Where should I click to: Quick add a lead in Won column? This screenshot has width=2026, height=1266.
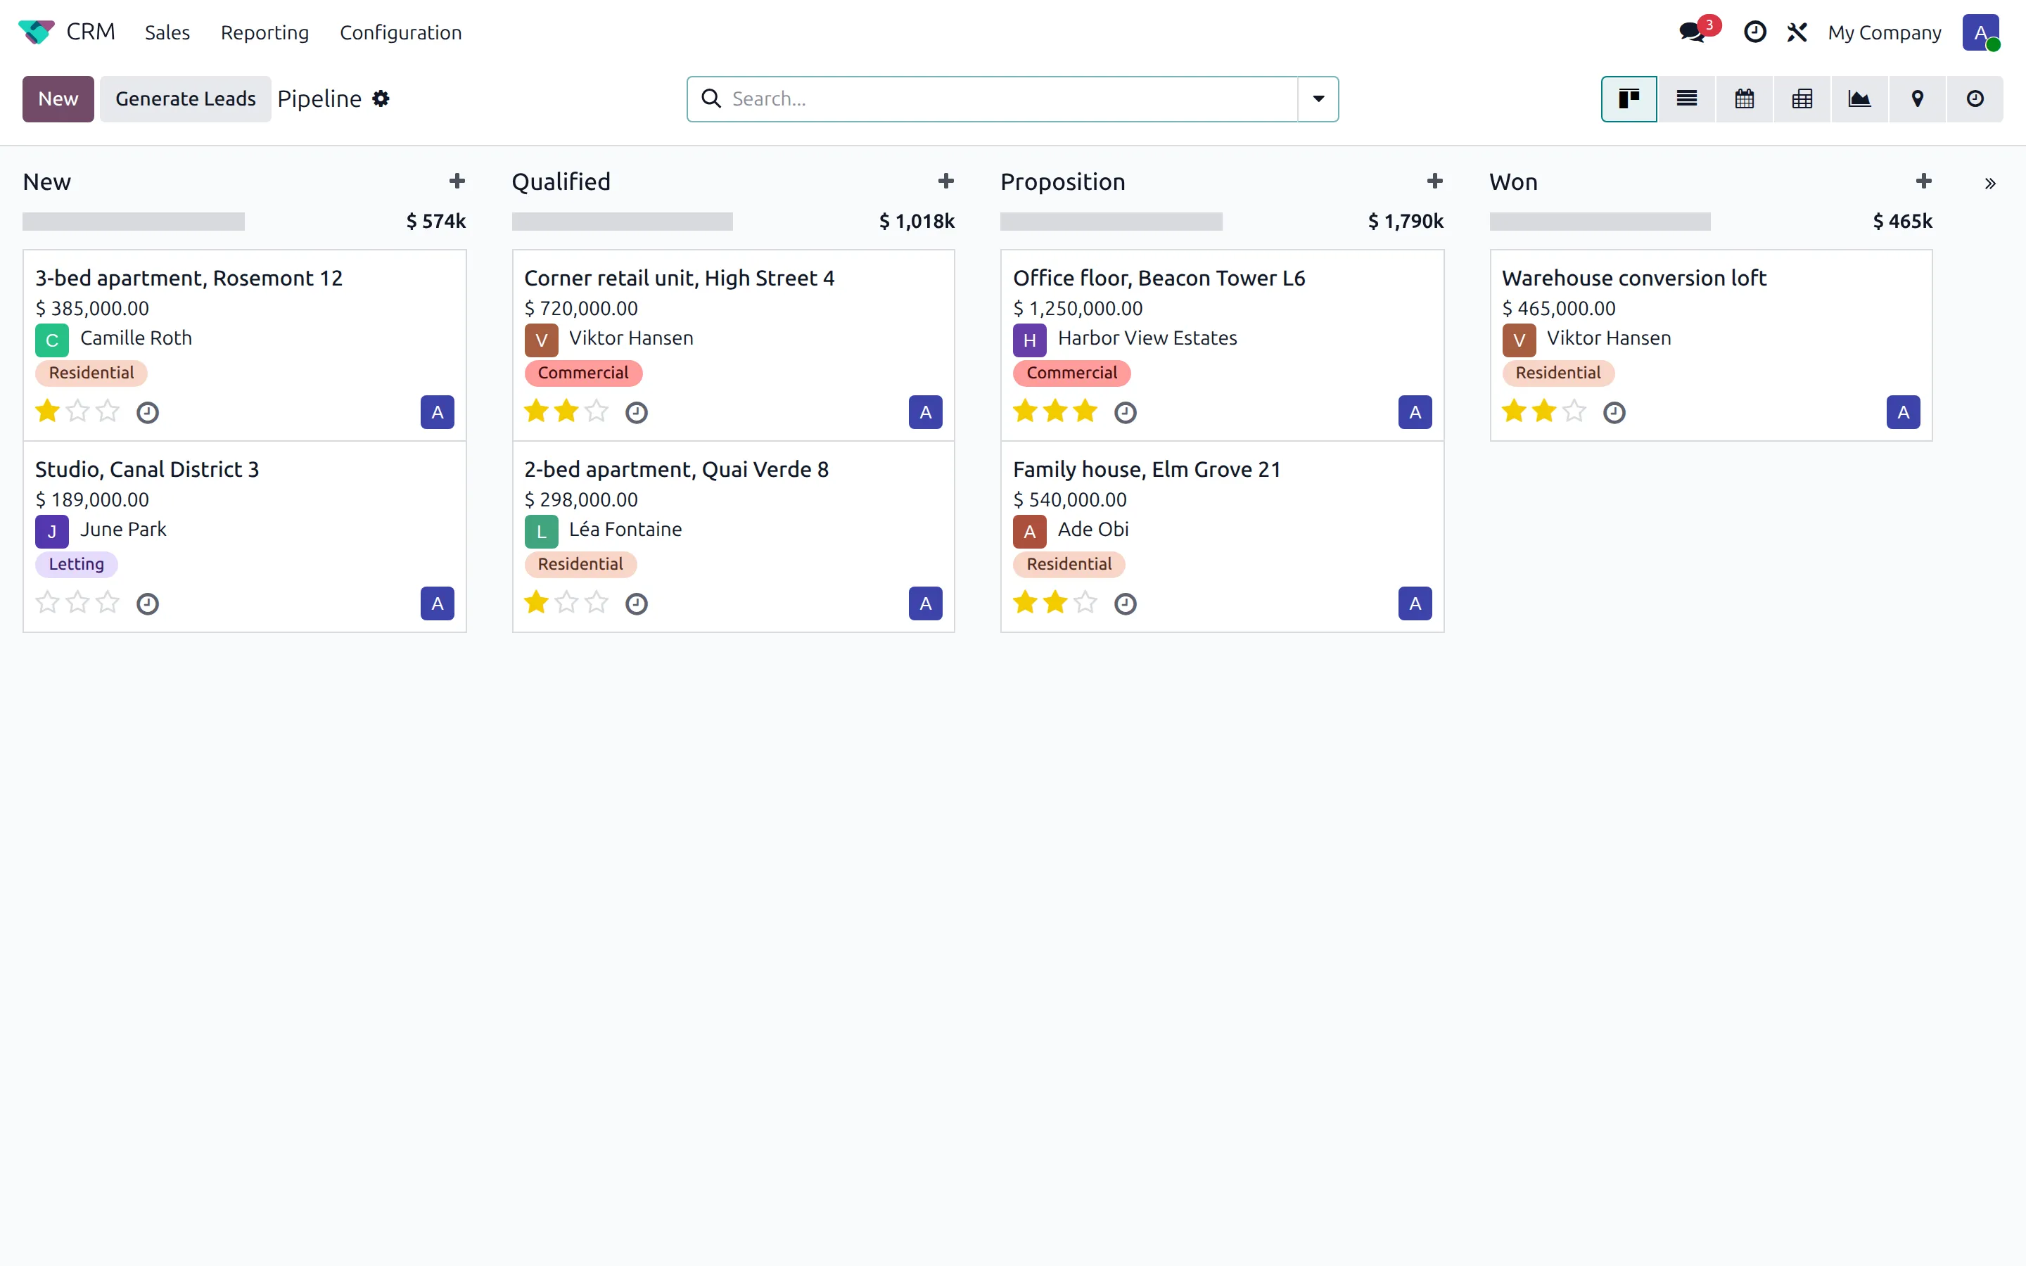point(1924,181)
